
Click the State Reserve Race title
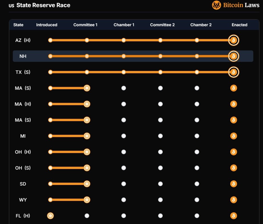click(x=43, y=5)
